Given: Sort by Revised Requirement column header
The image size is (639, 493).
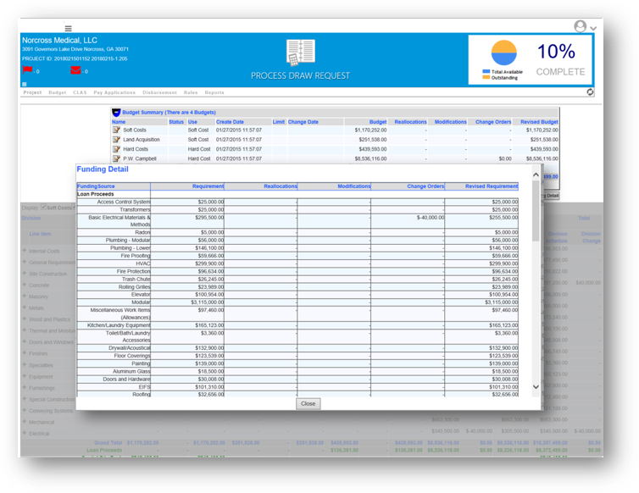Looking at the screenshot, I should [491, 186].
